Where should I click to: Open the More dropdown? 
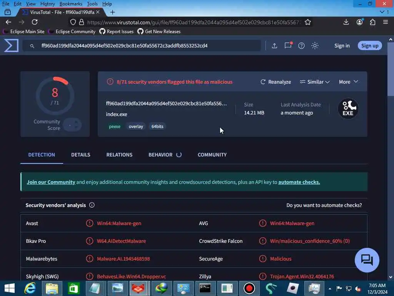pyautogui.click(x=348, y=82)
